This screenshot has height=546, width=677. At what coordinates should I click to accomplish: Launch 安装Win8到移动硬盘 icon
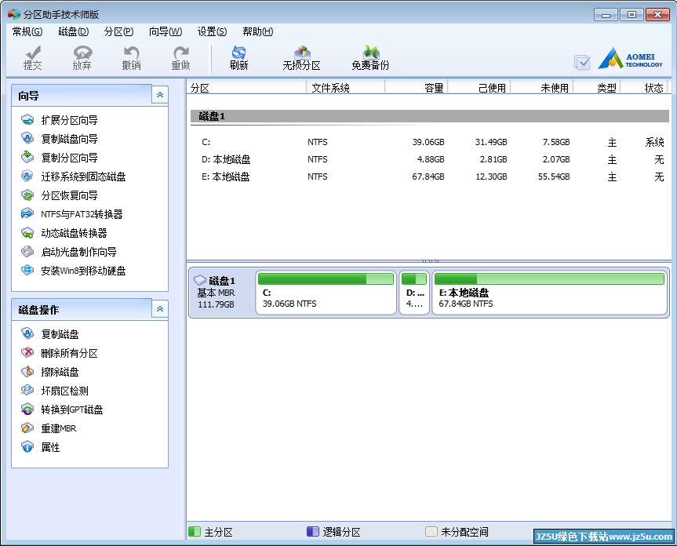point(27,270)
